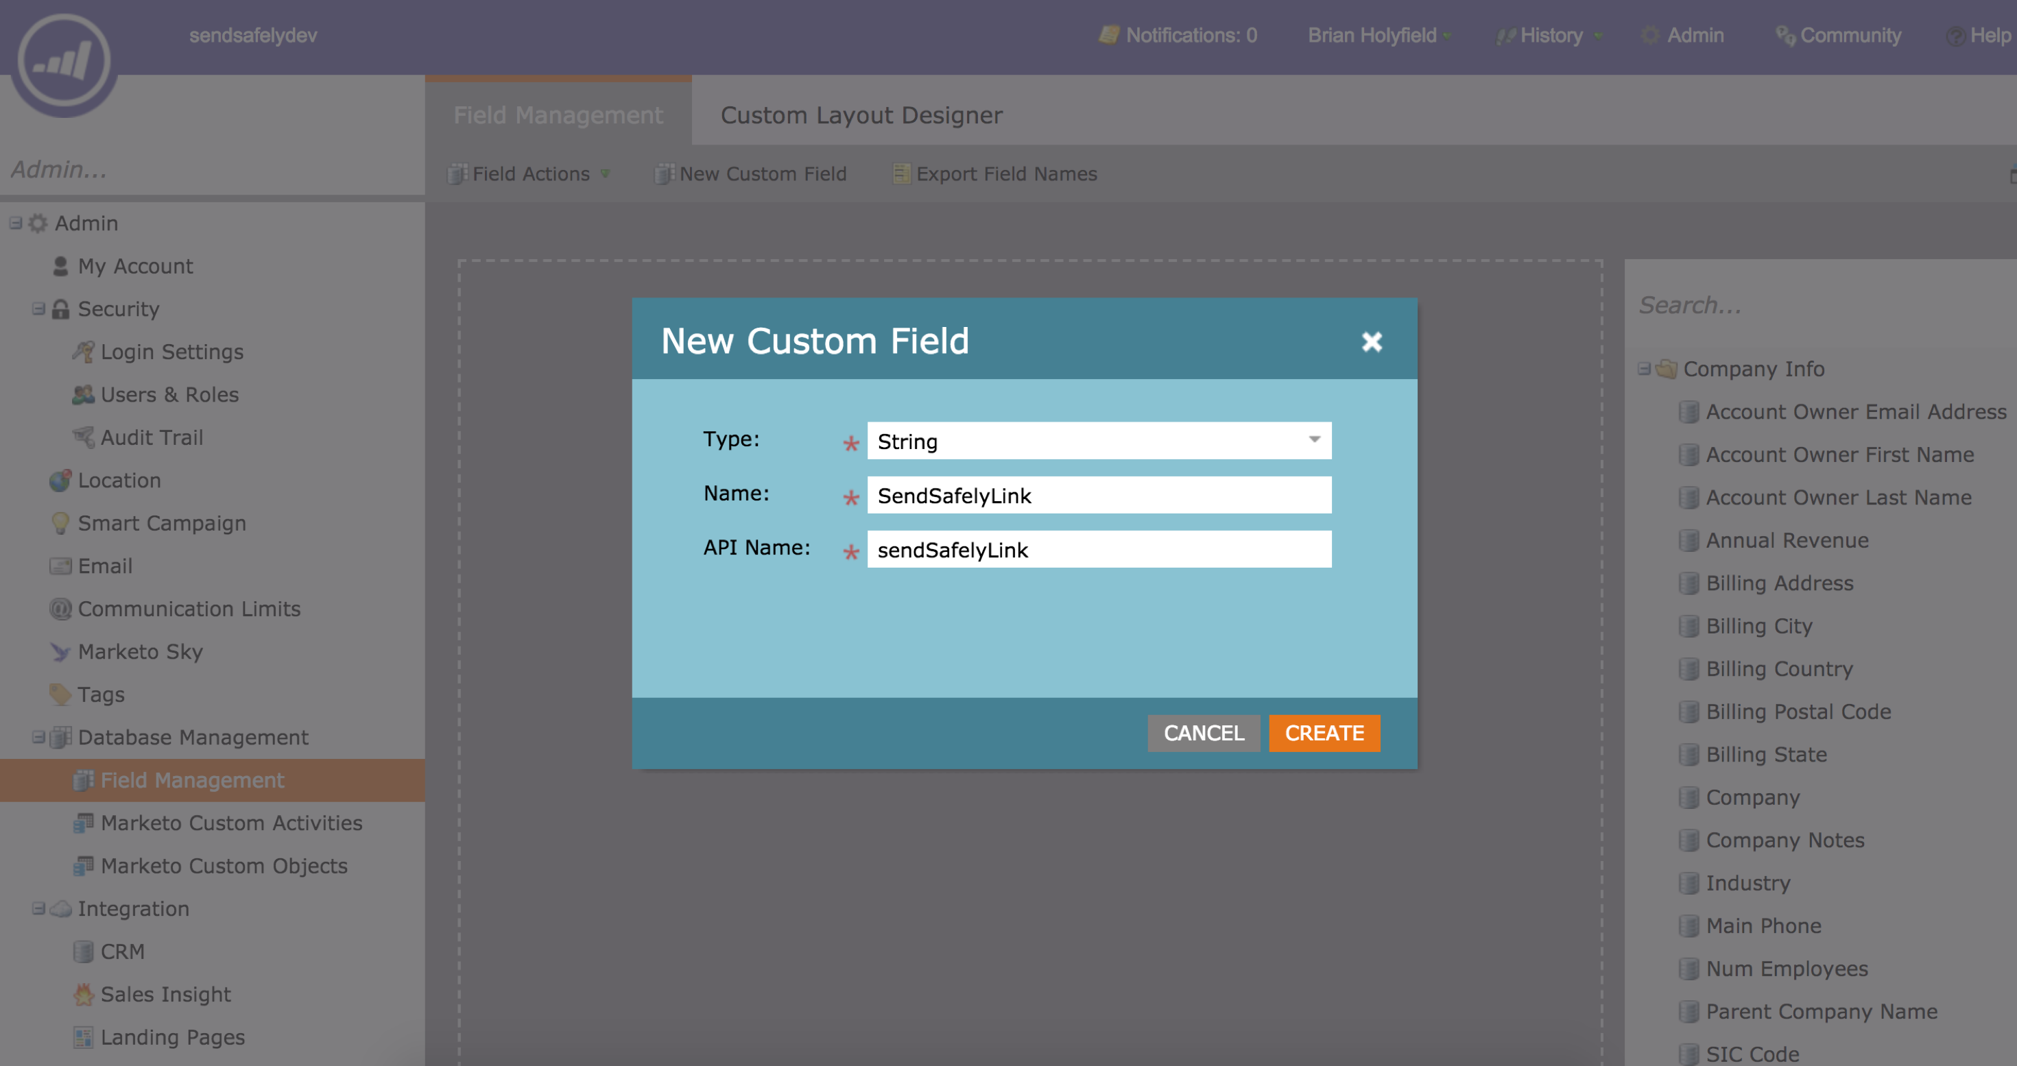Click the Company Info folder icon
This screenshot has height=1066, width=2017.
(1667, 369)
